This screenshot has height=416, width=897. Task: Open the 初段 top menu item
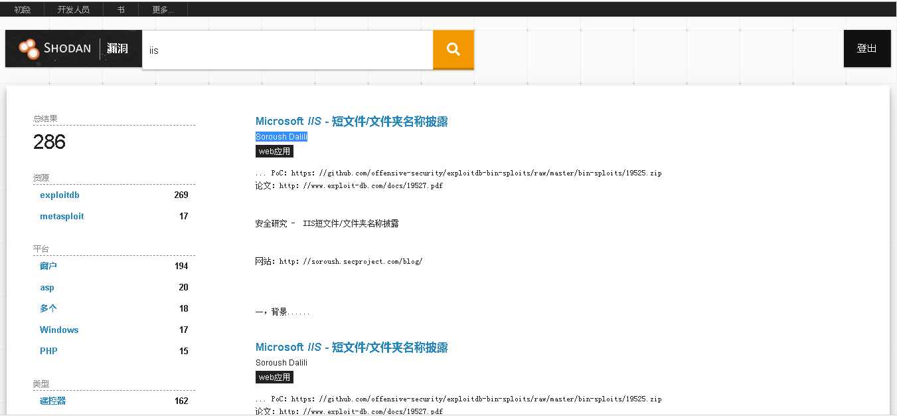coord(23,10)
